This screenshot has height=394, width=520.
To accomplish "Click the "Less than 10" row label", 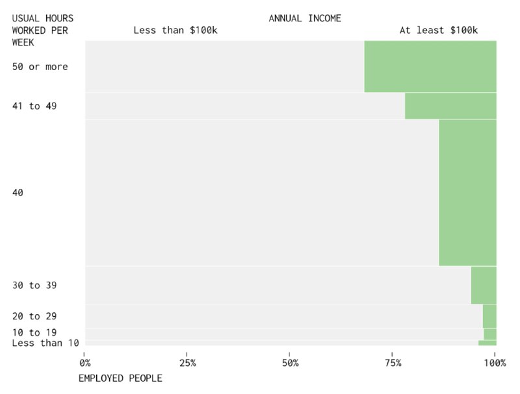I will pos(45,343).
